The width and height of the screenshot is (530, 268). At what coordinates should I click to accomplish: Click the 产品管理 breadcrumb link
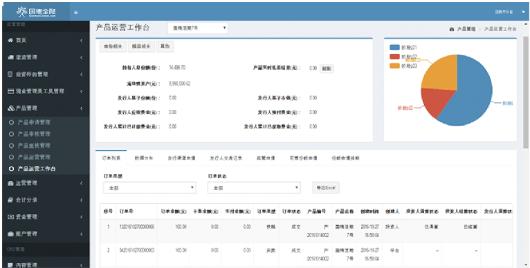pos(466,30)
